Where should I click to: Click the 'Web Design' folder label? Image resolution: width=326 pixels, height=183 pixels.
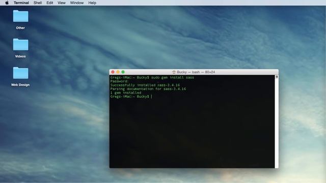click(20, 85)
